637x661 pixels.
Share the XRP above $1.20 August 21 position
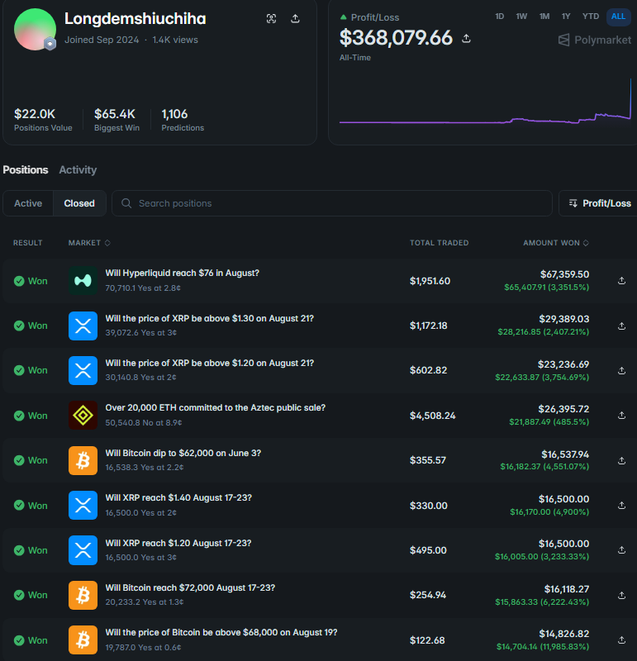621,370
